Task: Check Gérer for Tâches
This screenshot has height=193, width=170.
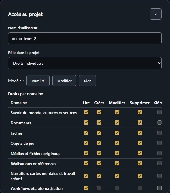Action: point(160,133)
